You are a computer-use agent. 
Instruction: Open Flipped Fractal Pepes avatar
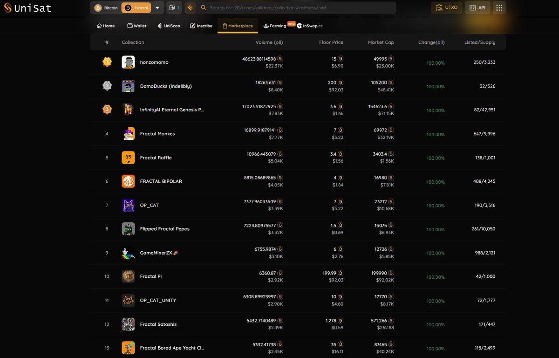click(128, 229)
